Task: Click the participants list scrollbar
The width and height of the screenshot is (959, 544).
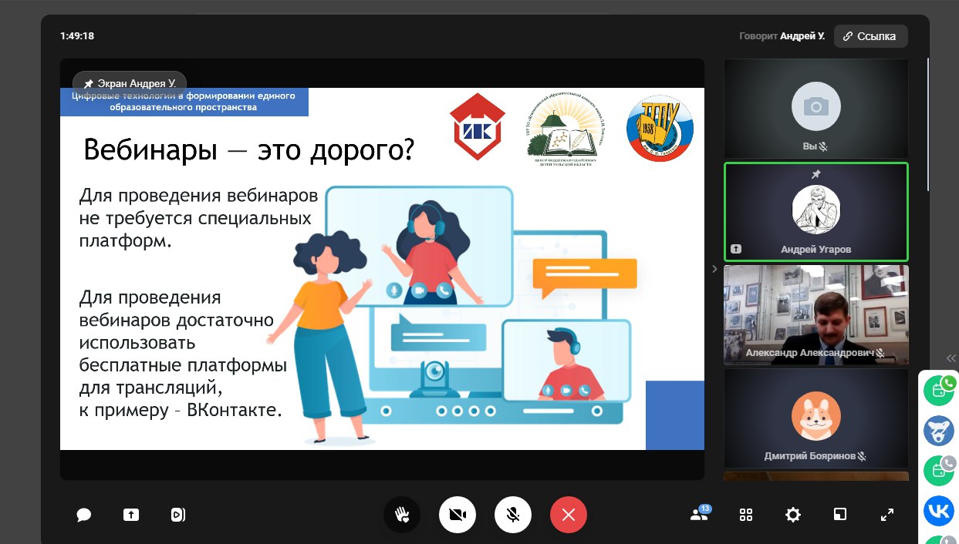Action: point(929,123)
